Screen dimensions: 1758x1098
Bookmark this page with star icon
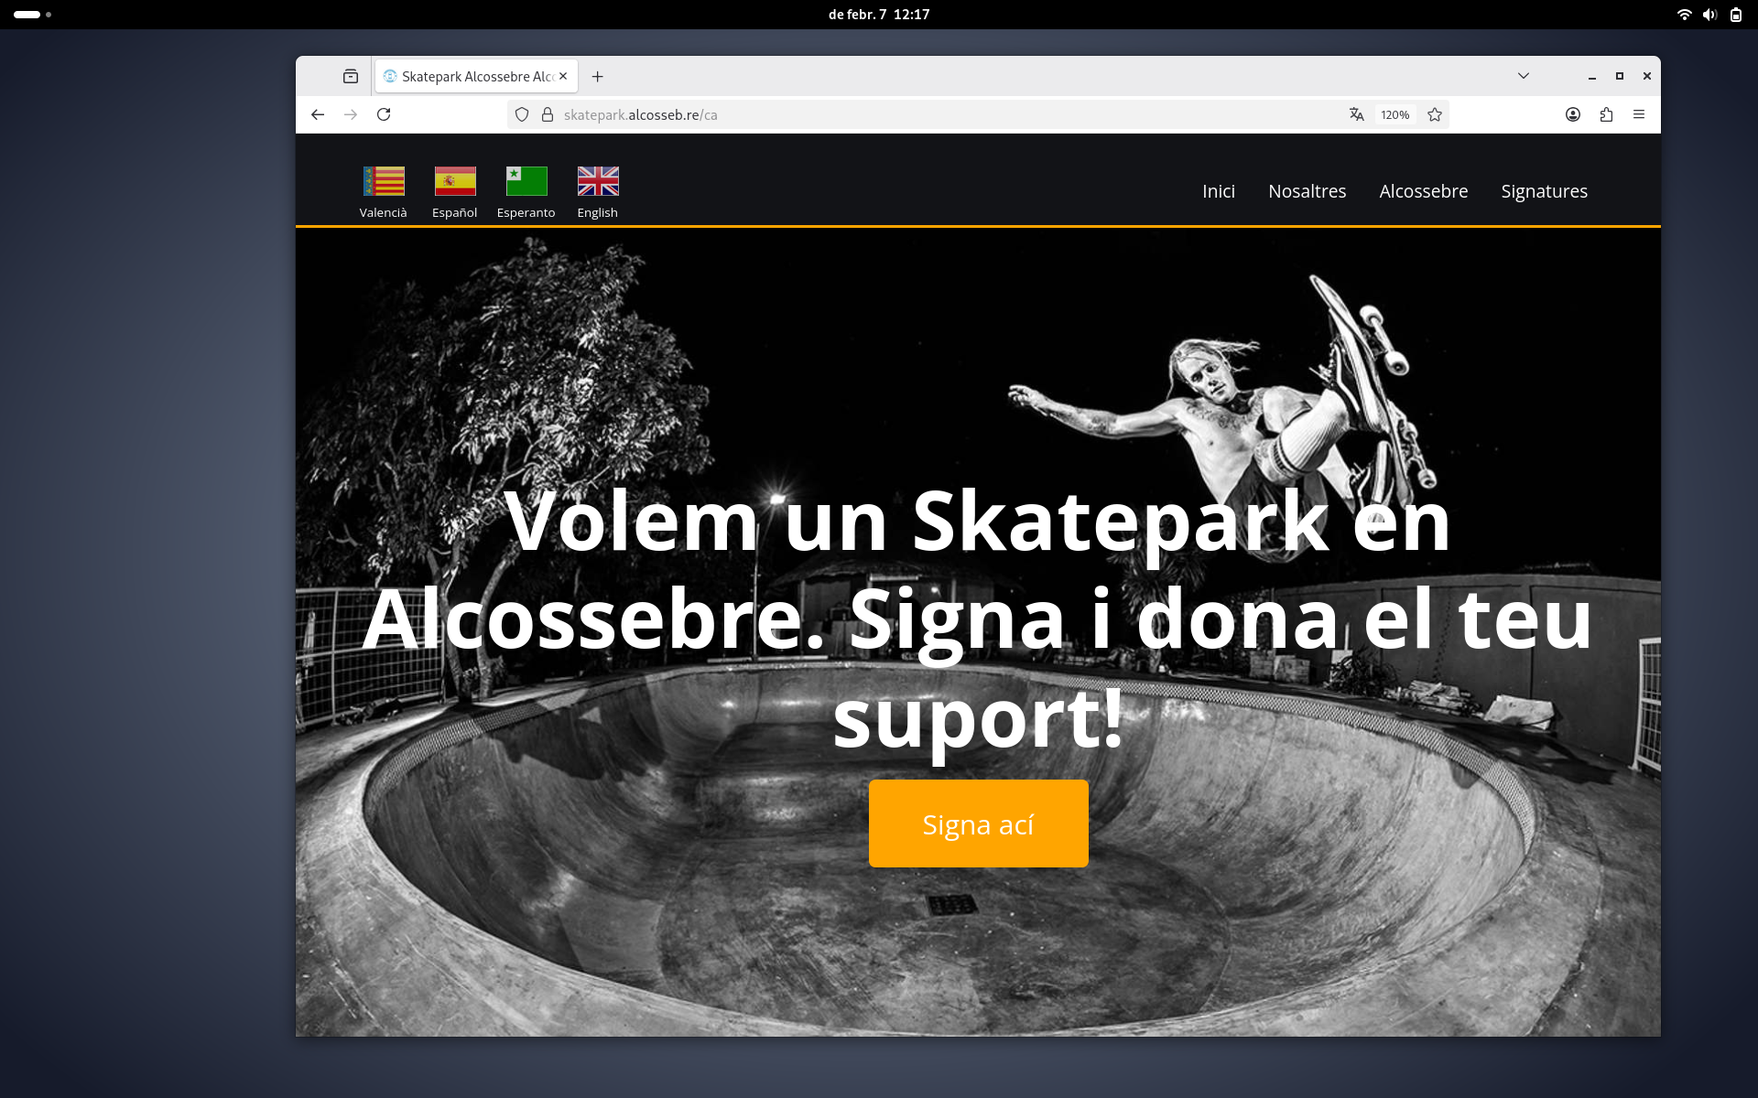click(1435, 114)
